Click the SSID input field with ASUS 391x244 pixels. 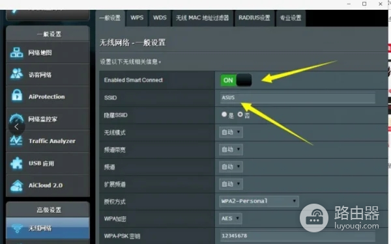pos(298,98)
